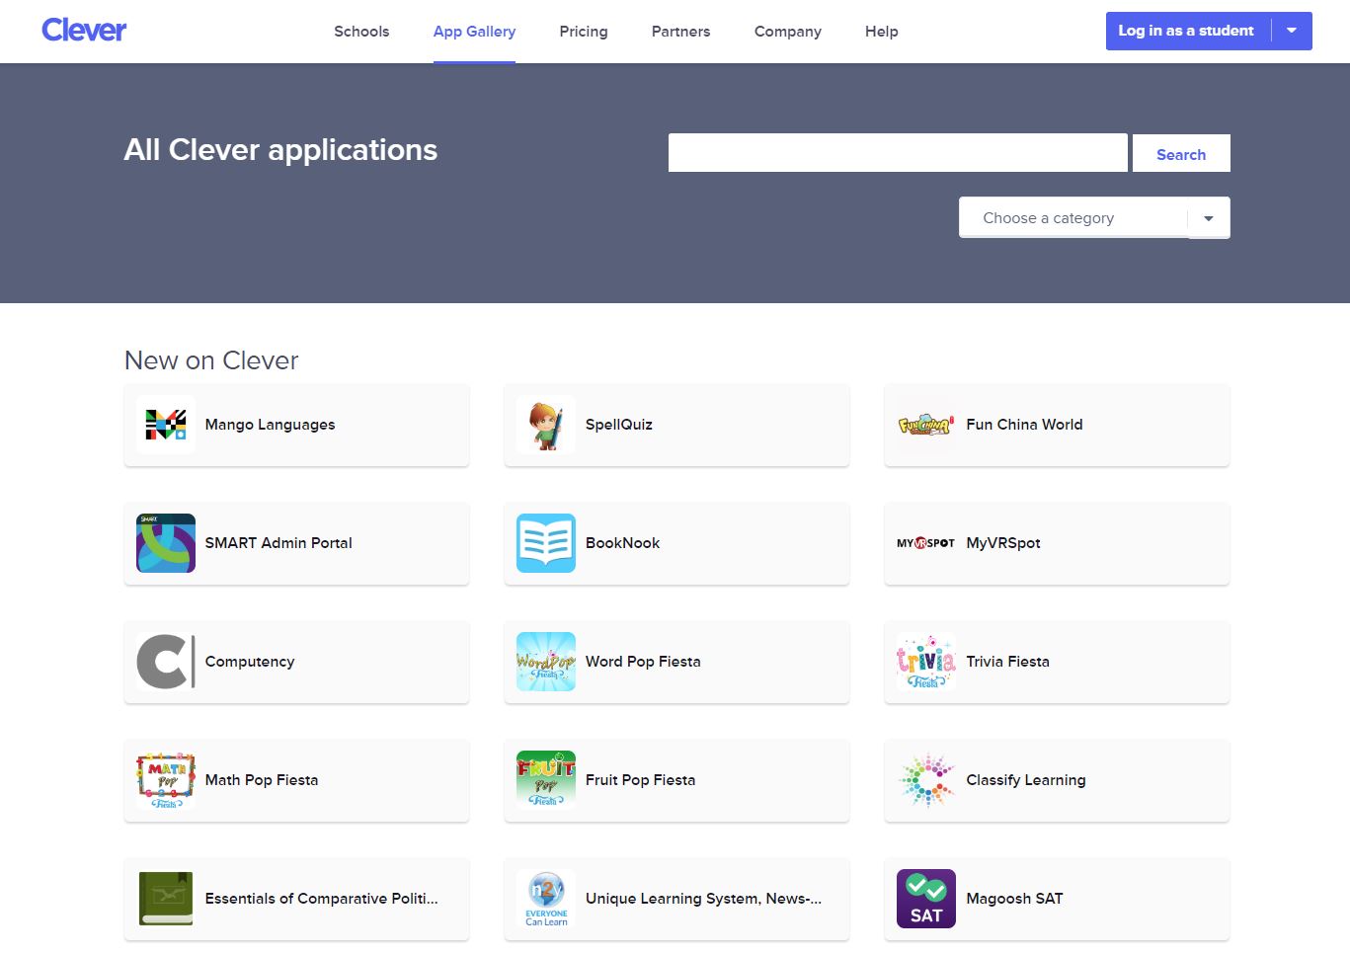
Task: Go to the Pricing page
Action: [x=584, y=32]
